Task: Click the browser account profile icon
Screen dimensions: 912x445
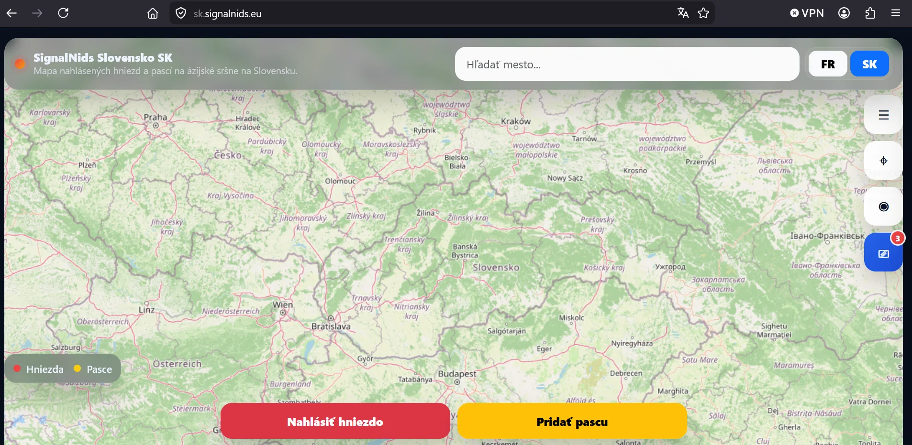Action: point(844,13)
